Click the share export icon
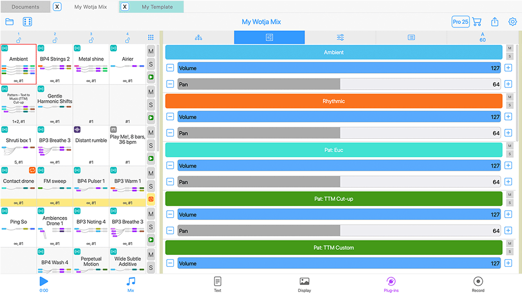Viewport: 522px width, 293px height. point(494,22)
